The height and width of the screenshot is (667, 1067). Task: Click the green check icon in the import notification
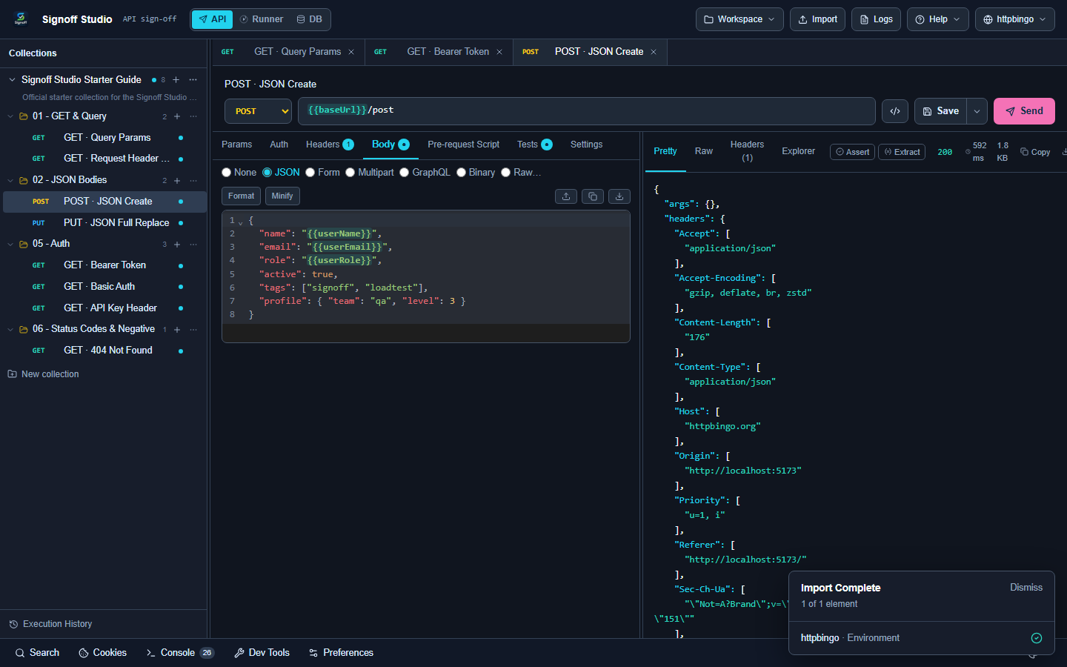click(x=1037, y=638)
